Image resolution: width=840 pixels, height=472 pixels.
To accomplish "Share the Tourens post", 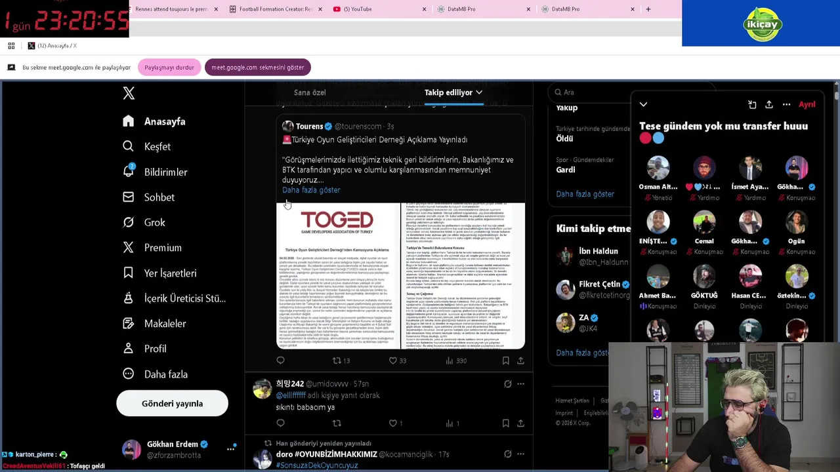I will point(520,360).
